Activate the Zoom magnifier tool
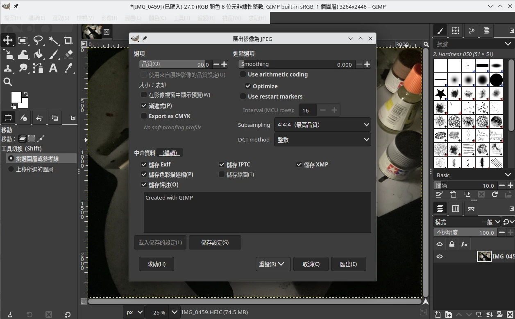The width and height of the screenshot is (515, 319). [8, 82]
